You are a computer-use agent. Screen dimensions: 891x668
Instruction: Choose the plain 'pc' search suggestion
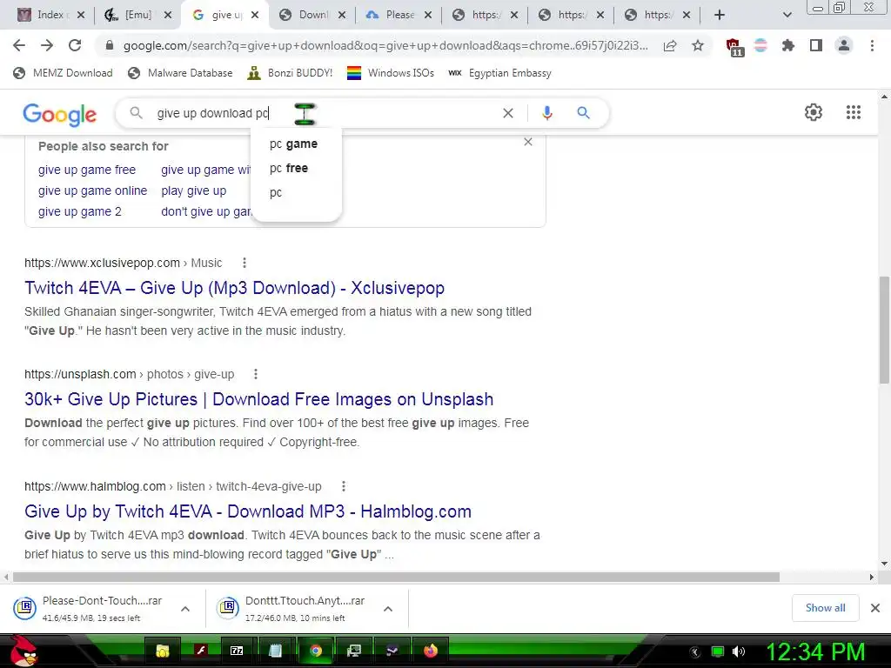tap(296, 192)
